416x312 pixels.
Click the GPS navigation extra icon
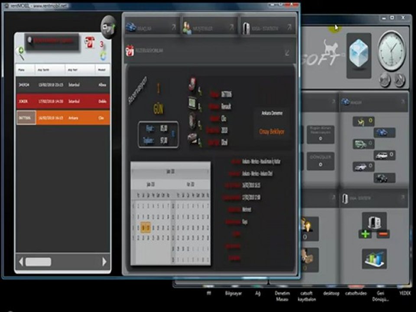pyautogui.click(x=192, y=103)
